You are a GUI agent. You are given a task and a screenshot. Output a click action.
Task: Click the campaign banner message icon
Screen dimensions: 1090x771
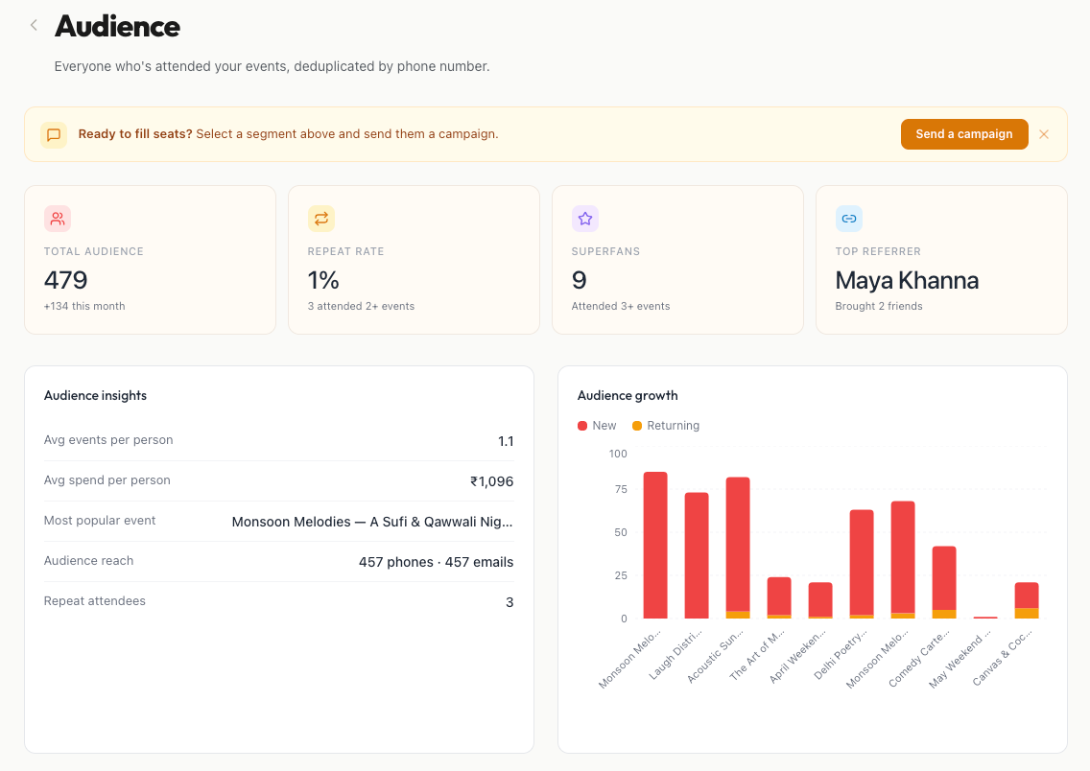(54, 134)
